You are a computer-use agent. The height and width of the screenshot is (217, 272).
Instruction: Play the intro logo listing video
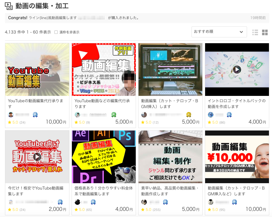pos(237,70)
